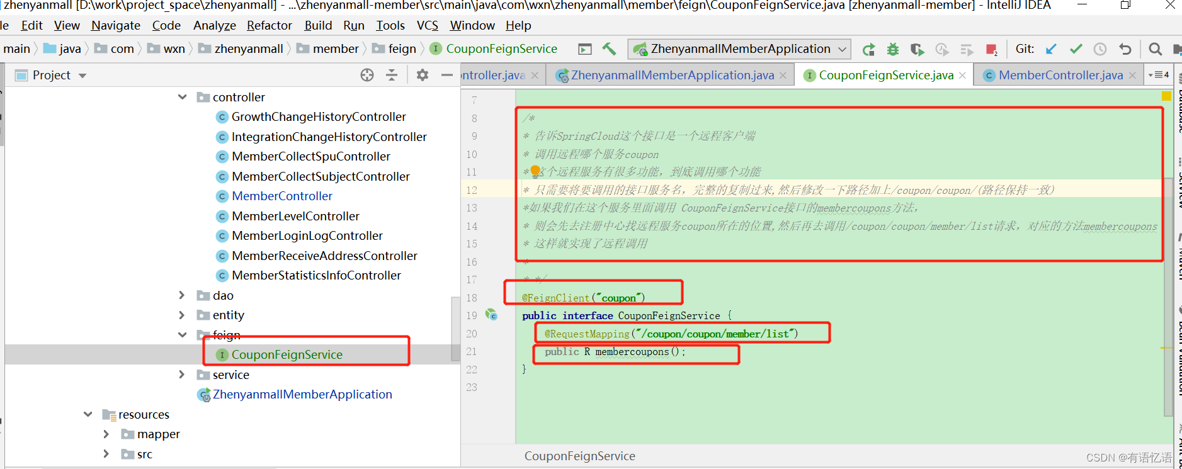Viewport: 1182px width, 469px height.
Task: Collapse the feign folder
Action: [x=183, y=335]
